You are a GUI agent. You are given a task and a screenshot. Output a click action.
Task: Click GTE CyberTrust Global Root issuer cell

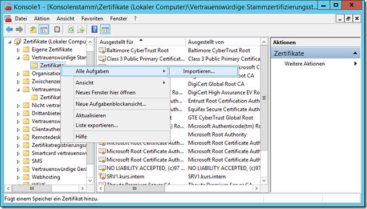[x=221, y=117]
